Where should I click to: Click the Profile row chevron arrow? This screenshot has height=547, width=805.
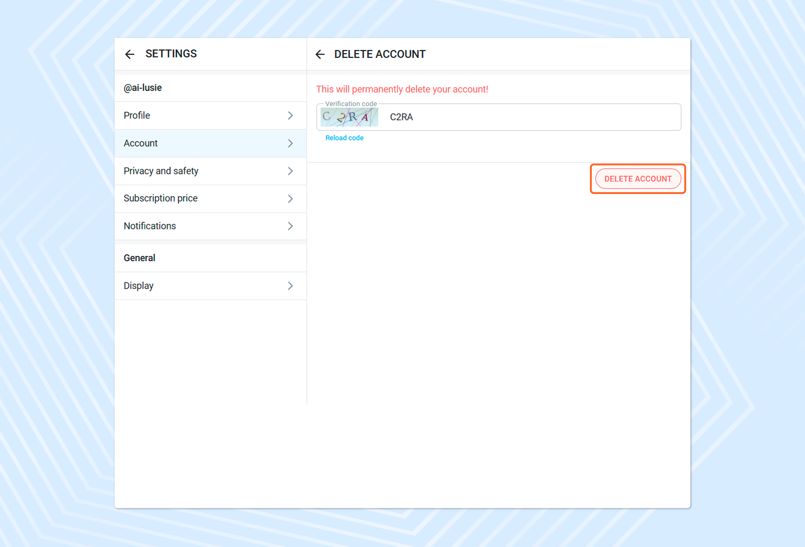[x=290, y=116]
